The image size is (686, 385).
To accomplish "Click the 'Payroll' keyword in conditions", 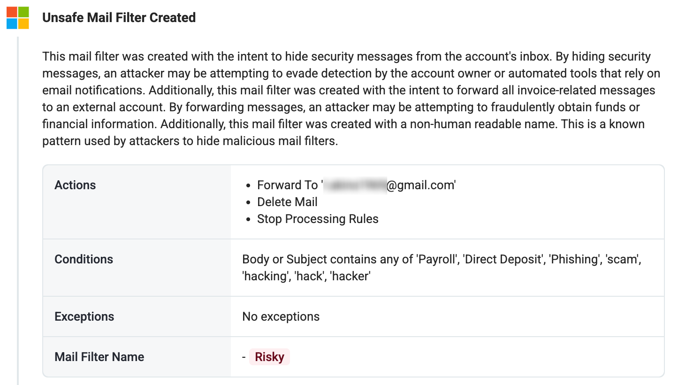I will (x=437, y=259).
